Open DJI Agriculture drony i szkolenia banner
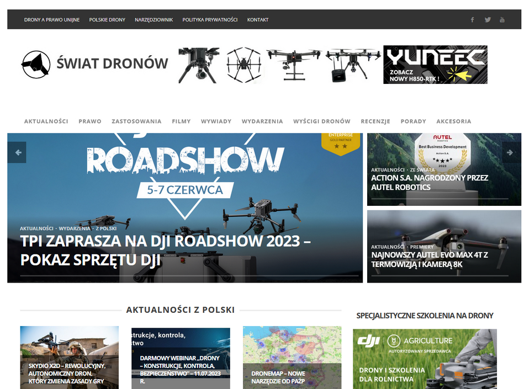The width and height of the screenshot is (530, 389). pyautogui.click(x=425, y=359)
